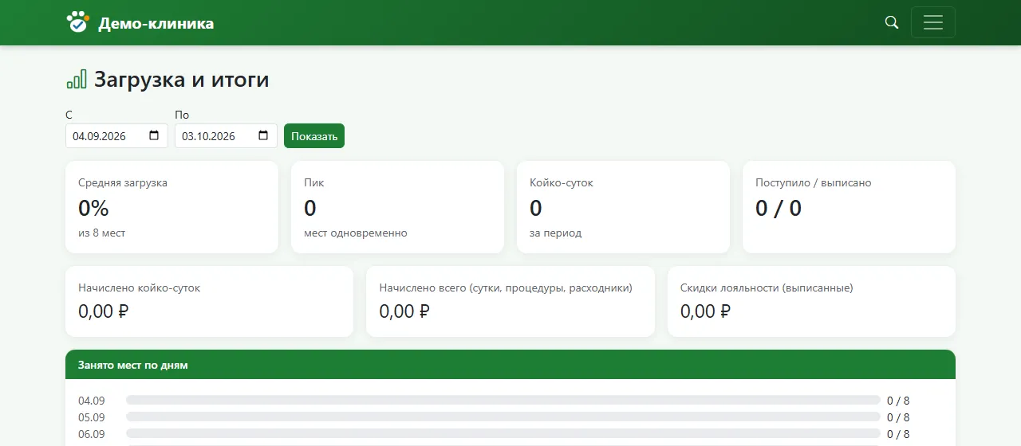The height and width of the screenshot is (446, 1021).
Task: Click the '0 / 0' admitted/discharged value
Action: [779, 208]
